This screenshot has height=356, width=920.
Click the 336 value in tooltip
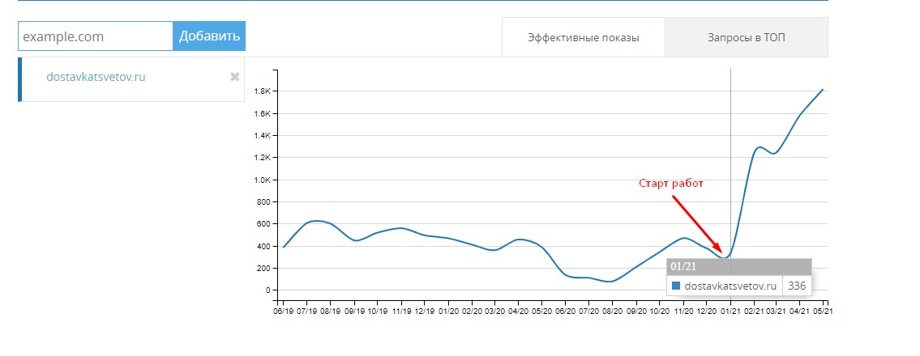(797, 286)
